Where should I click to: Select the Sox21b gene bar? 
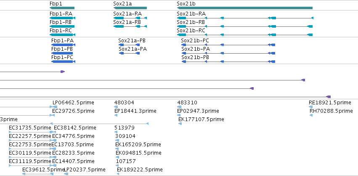(244, 8)
